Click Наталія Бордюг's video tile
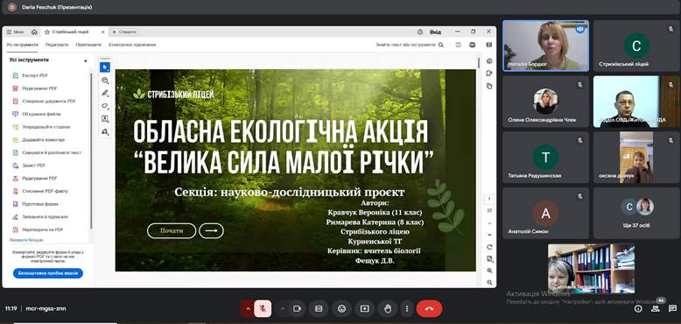Image resolution: width=681 pixels, height=324 pixels. (546, 46)
